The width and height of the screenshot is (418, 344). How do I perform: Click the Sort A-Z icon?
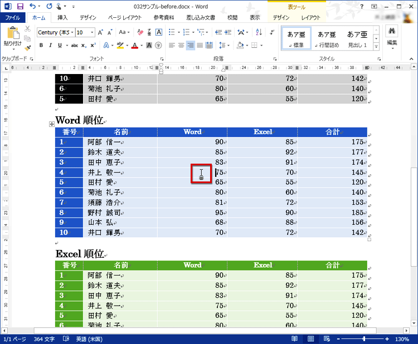click(259, 32)
